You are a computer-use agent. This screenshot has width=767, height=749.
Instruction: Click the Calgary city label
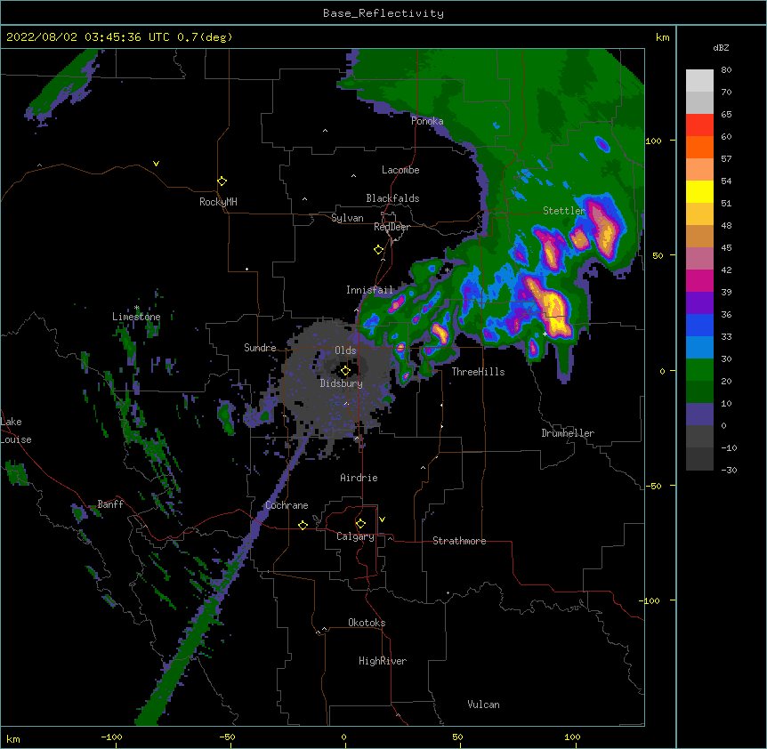point(355,536)
